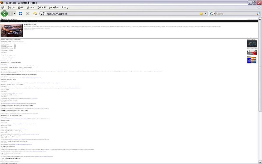Click the activity throbber icon in menu bar
The height and width of the screenshot is (164, 262).
259,7
